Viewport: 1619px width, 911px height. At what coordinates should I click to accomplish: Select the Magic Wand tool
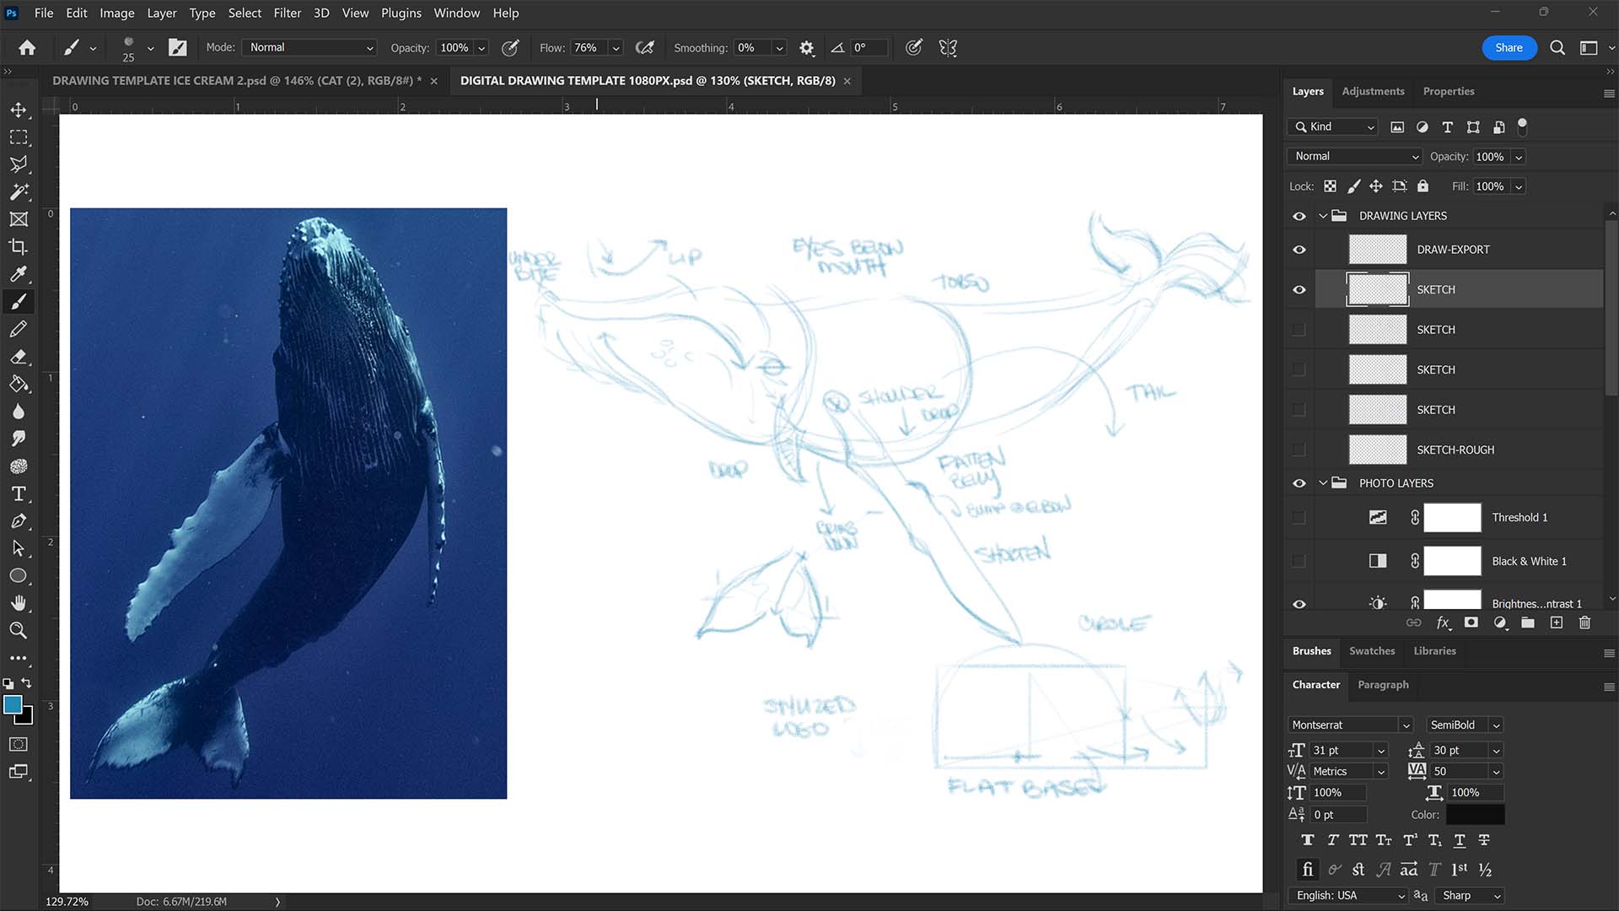pyautogui.click(x=19, y=192)
